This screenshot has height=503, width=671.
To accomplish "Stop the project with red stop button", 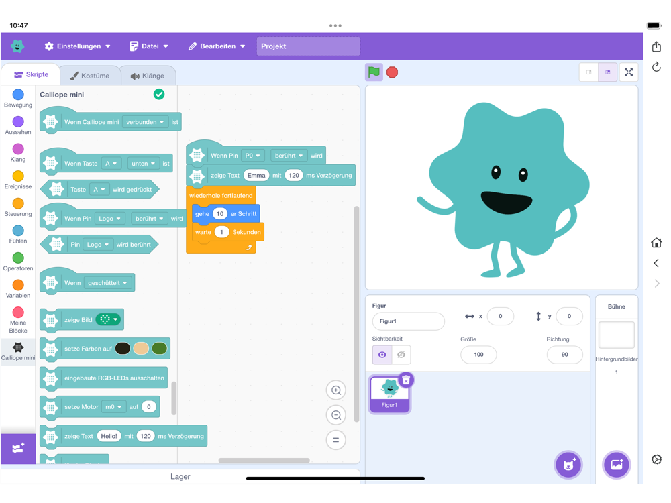I will (392, 72).
